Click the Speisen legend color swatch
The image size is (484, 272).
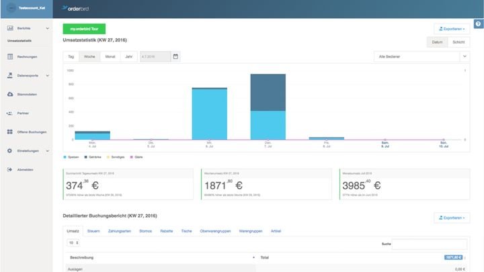[x=65, y=156]
